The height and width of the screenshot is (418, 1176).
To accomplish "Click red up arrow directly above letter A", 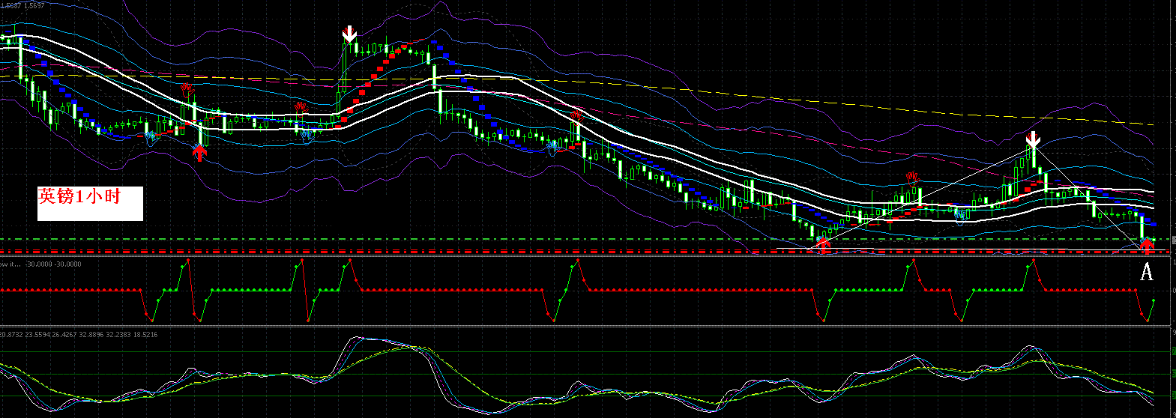I will (x=1147, y=246).
